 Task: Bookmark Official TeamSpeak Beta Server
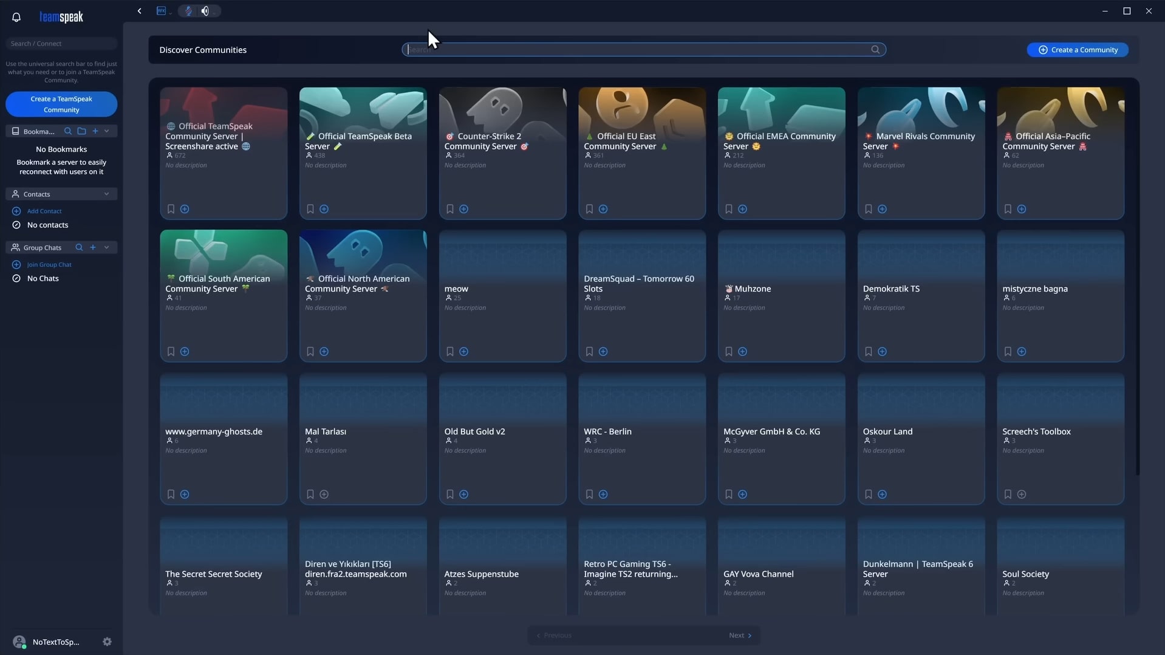pos(310,209)
